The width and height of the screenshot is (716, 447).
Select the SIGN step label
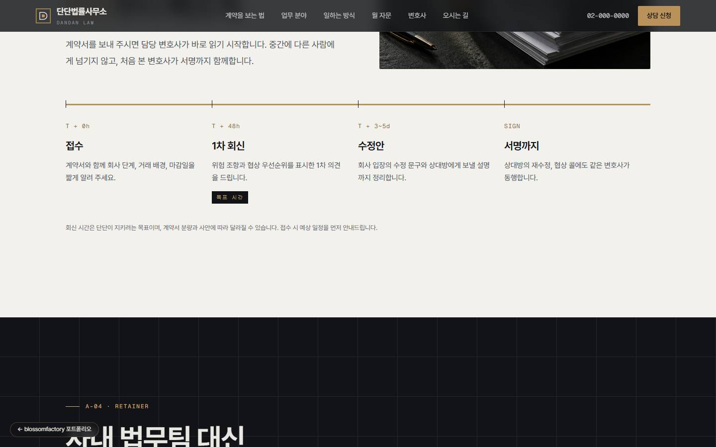coord(512,126)
